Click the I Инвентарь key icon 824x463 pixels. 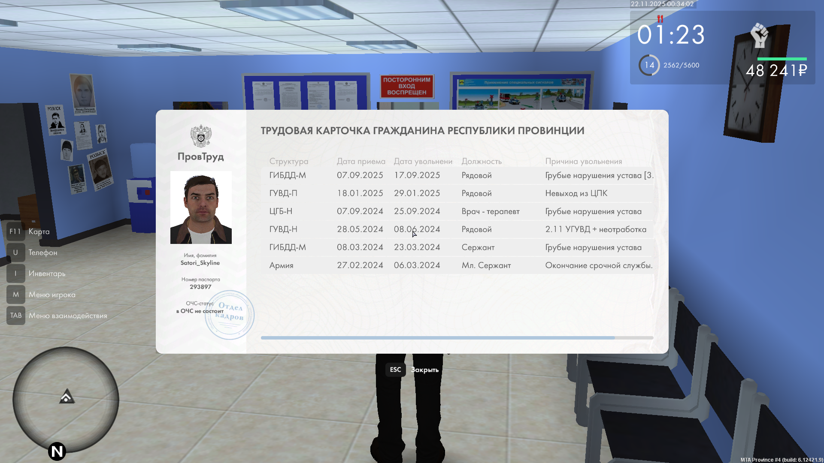coord(15,274)
